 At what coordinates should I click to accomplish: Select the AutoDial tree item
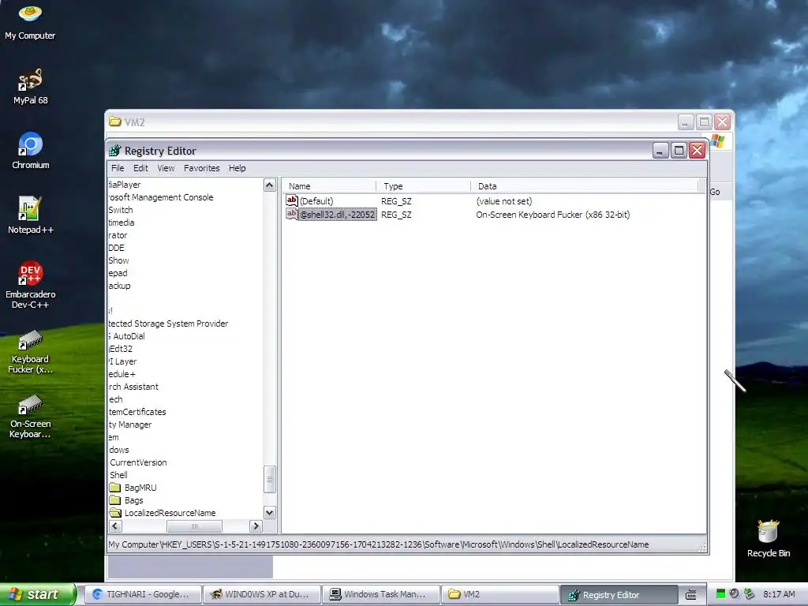[127, 336]
